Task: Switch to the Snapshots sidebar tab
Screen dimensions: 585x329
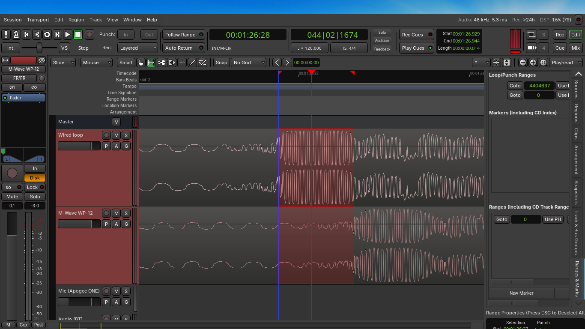Action: tap(576, 192)
